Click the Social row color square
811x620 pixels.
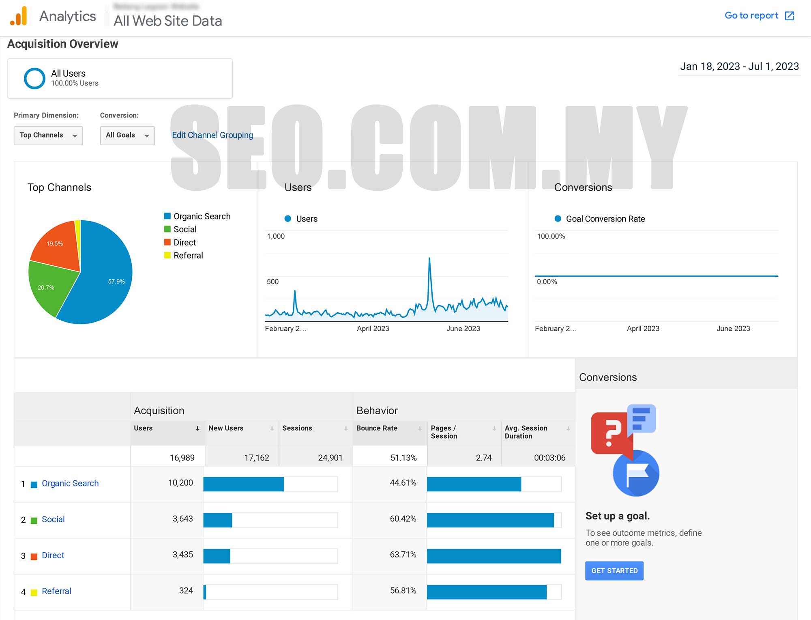point(34,521)
